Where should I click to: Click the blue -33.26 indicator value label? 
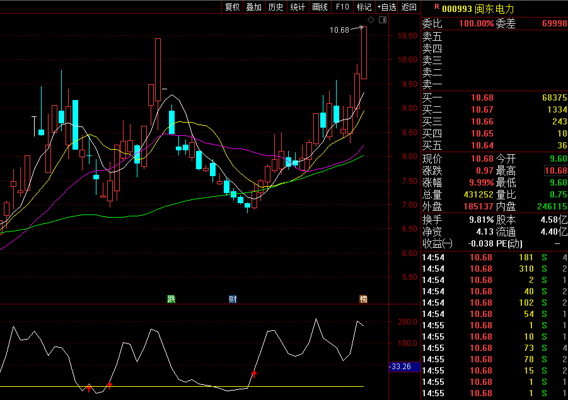[402, 366]
